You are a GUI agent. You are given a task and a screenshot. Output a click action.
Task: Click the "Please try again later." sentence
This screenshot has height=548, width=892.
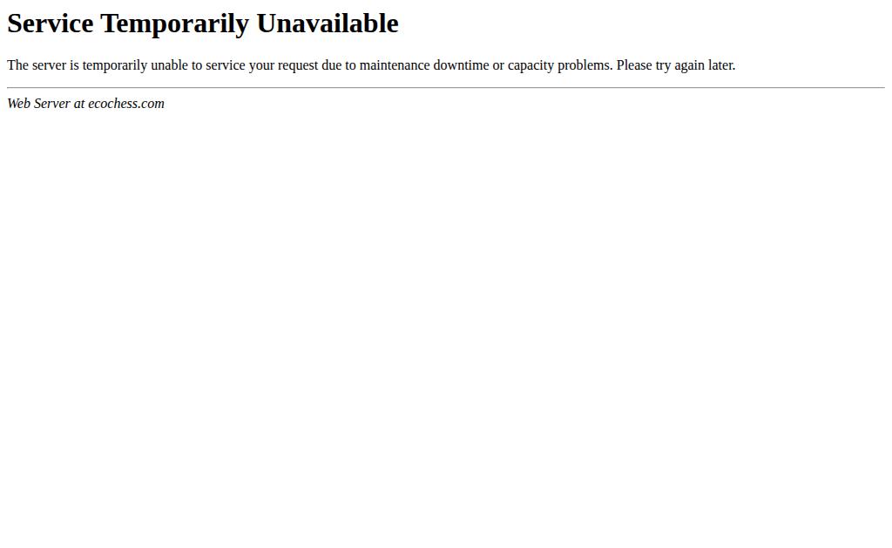tap(676, 65)
